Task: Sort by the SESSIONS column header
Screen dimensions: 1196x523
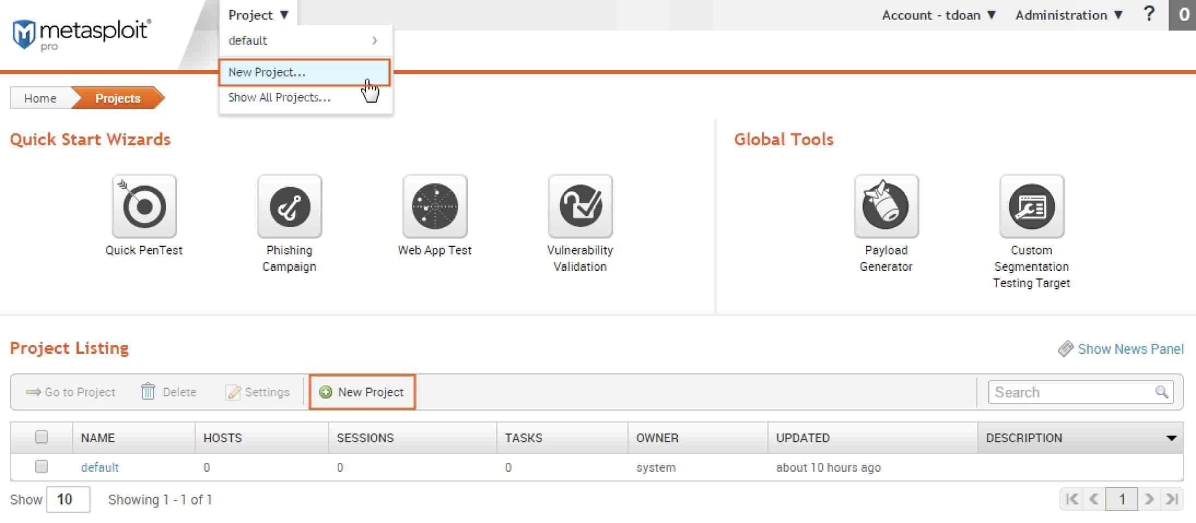Action: pyautogui.click(x=413, y=438)
